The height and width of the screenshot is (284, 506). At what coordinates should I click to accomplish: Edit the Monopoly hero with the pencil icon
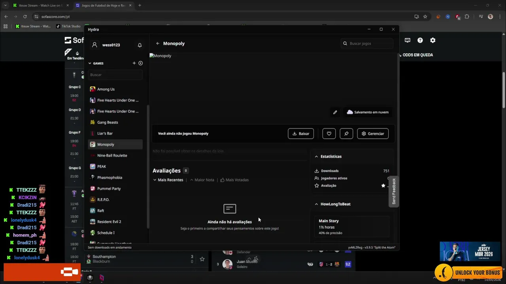[335, 112]
